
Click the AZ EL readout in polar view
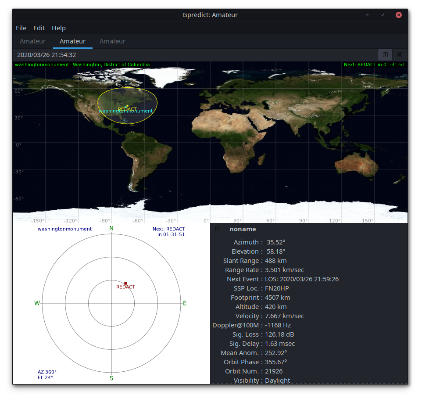point(45,374)
